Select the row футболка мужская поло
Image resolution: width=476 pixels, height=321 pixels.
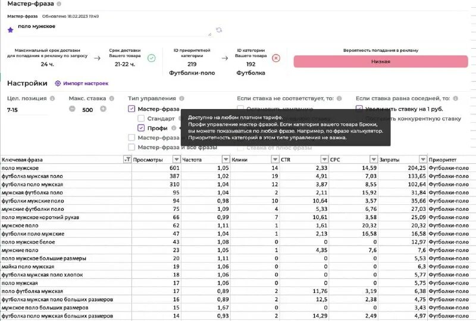(x=238, y=176)
